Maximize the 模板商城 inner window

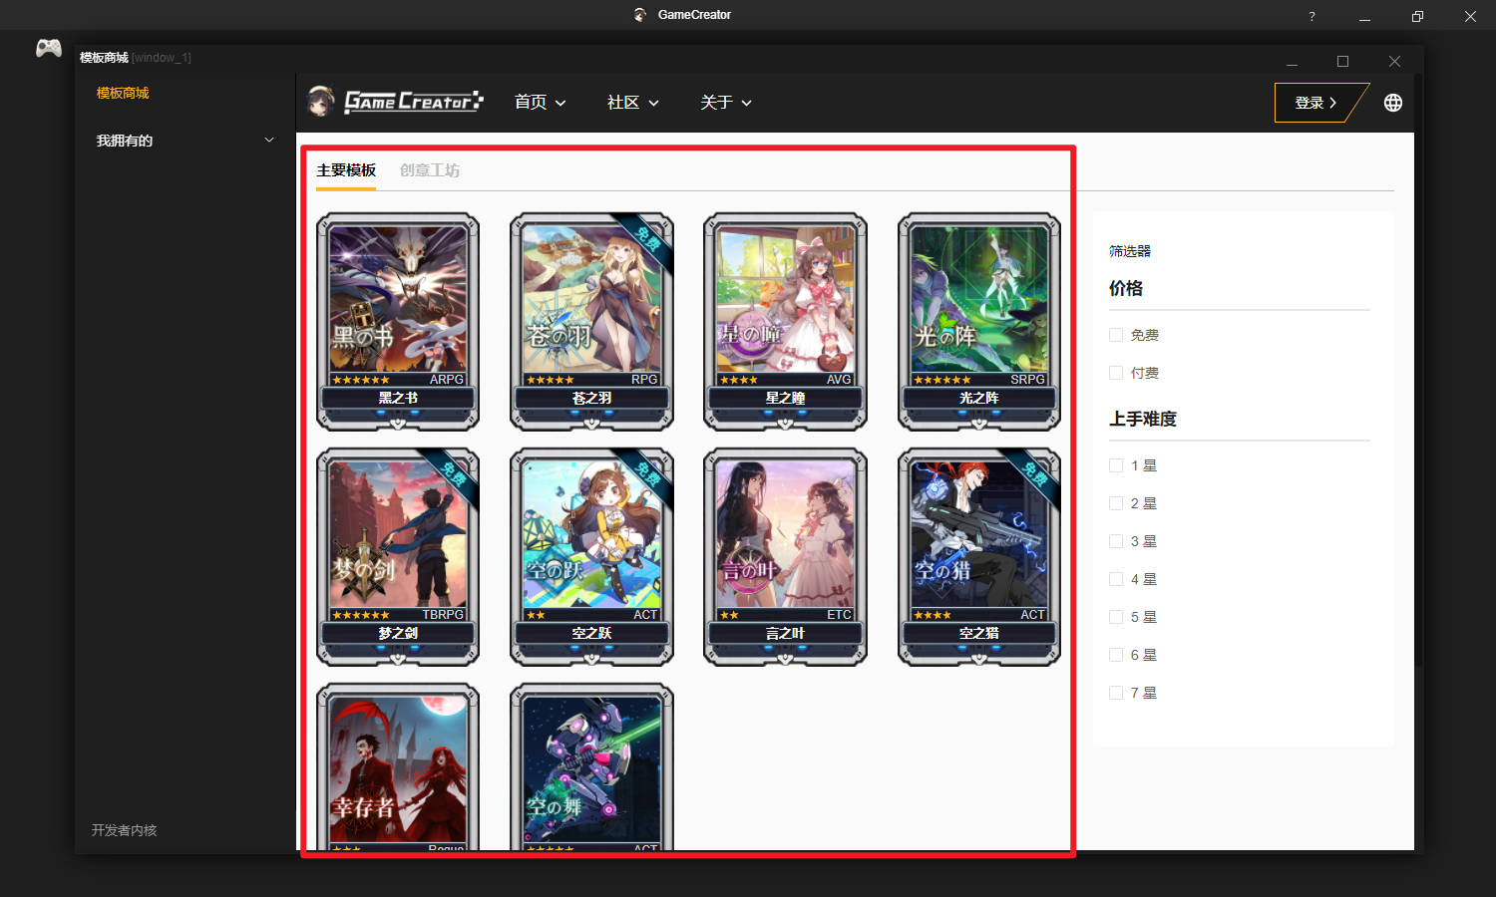[x=1342, y=62]
